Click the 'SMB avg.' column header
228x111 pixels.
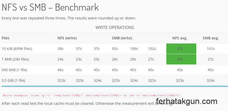pyautogui.click(x=211, y=38)
